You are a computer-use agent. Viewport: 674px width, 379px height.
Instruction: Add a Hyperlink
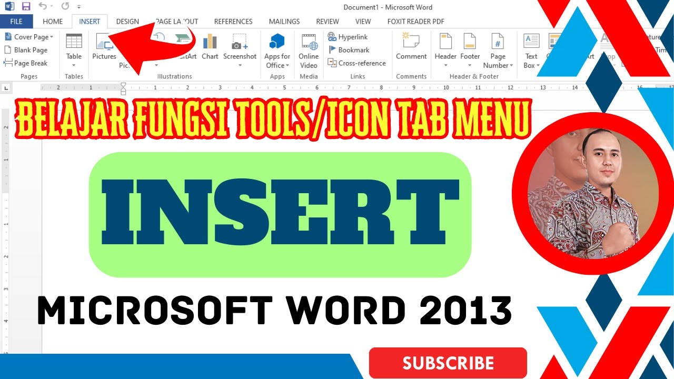click(x=348, y=37)
